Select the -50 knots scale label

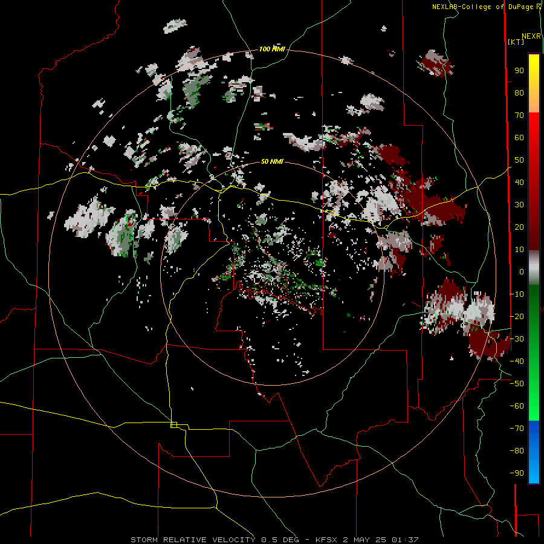517,384
